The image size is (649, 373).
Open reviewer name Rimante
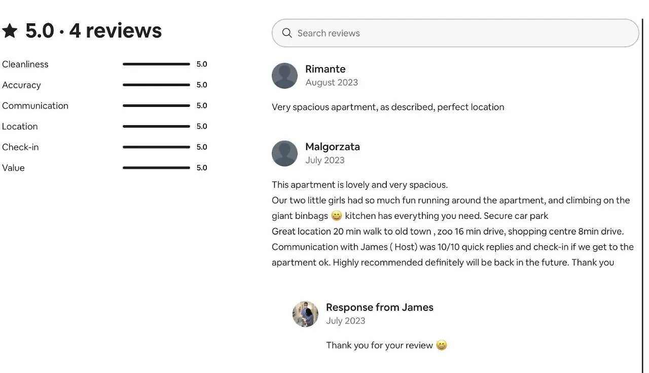[x=326, y=69]
